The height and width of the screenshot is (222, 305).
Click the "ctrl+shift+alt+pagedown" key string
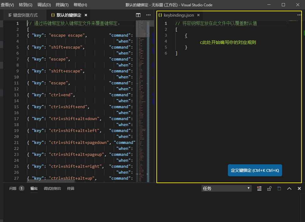coord(79,142)
